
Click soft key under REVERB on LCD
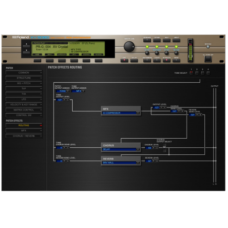point(98,61)
